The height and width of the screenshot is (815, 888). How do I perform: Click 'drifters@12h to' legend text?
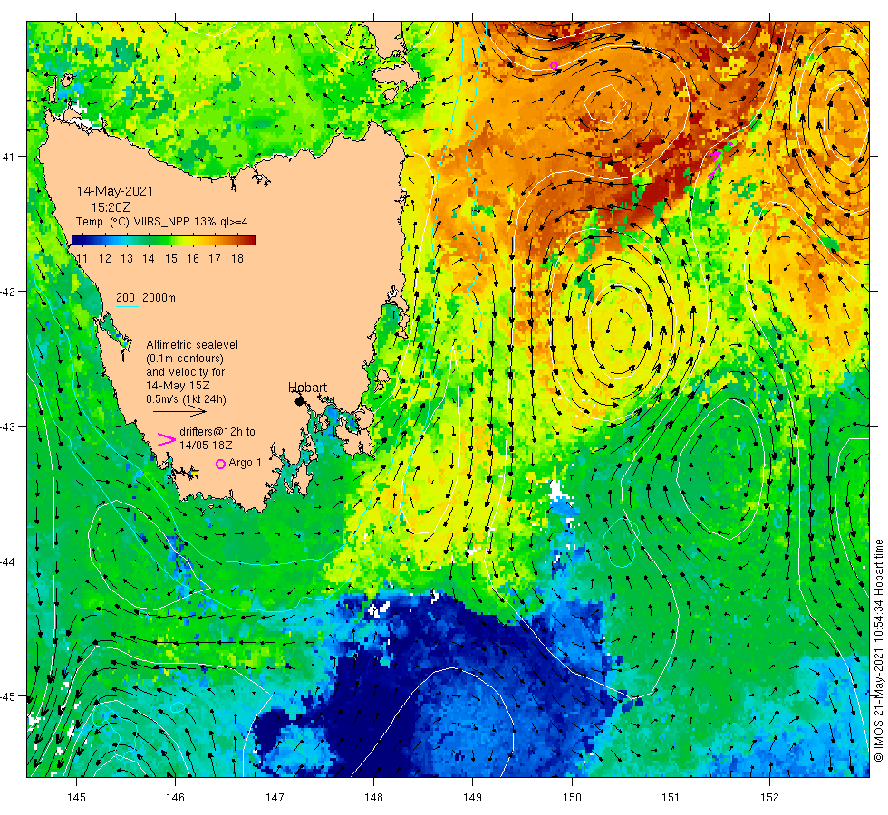[217, 431]
